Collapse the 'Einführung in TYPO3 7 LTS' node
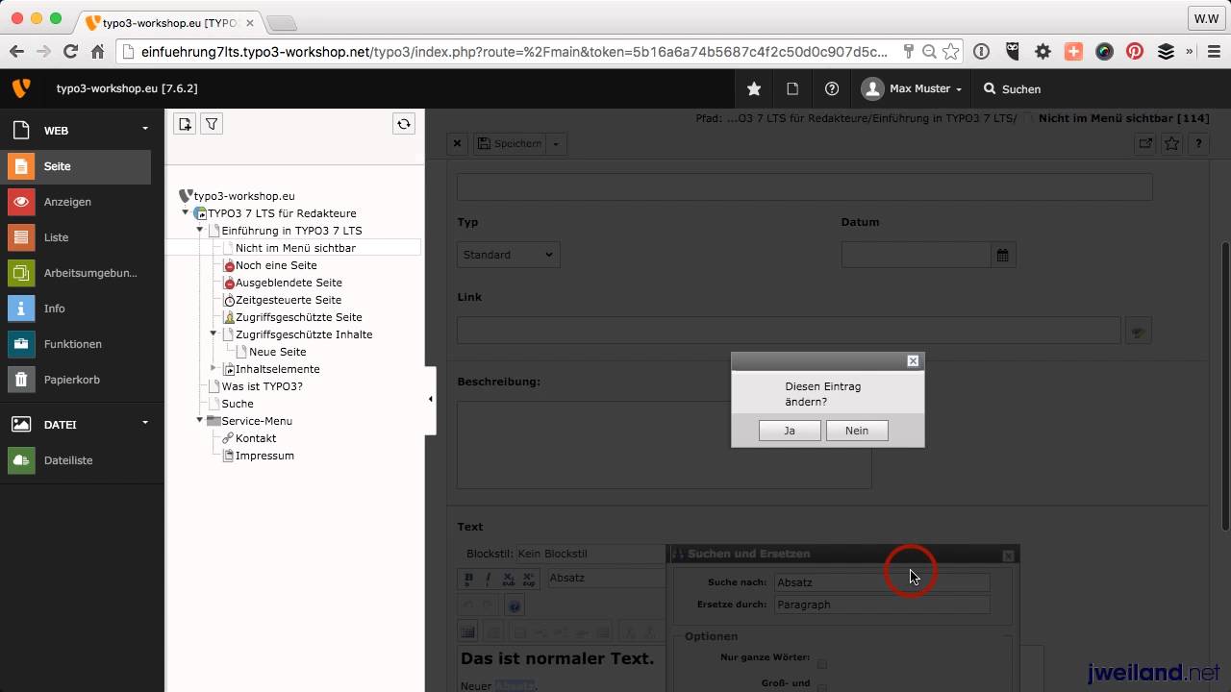Screen dimensions: 1231x692 click(x=200, y=231)
